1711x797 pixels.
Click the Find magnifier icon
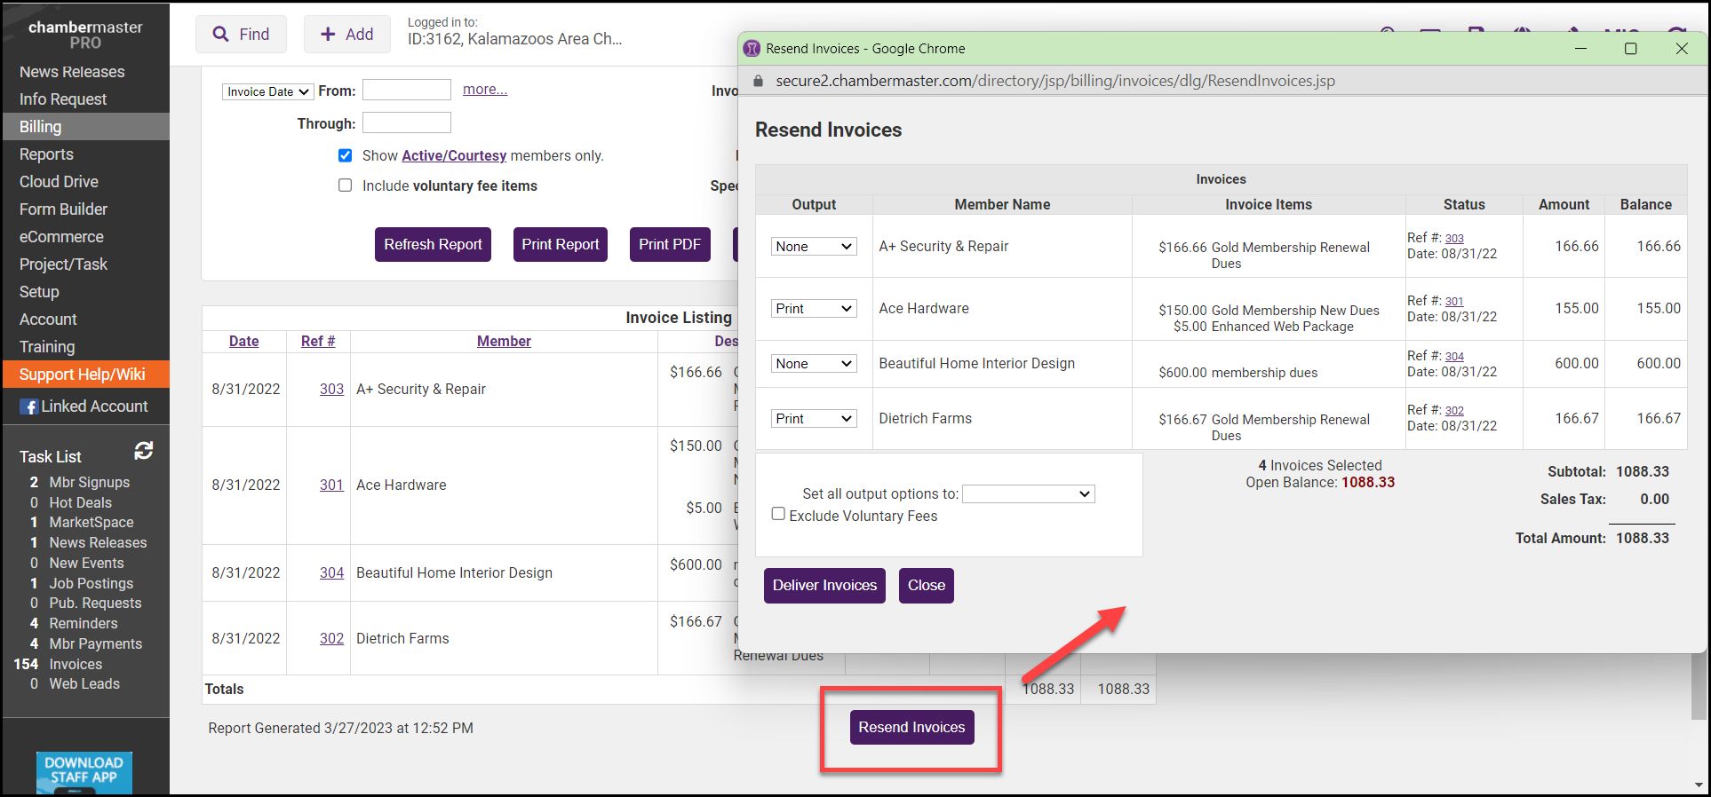tap(221, 35)
